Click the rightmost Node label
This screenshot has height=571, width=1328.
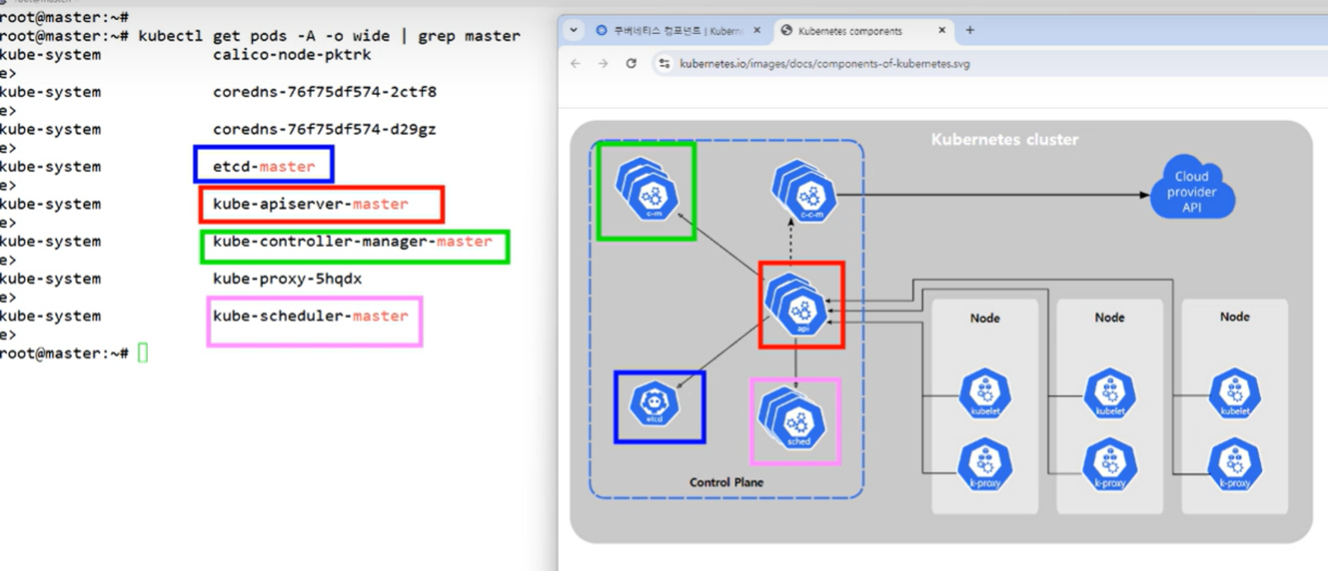click(1234, 317)
